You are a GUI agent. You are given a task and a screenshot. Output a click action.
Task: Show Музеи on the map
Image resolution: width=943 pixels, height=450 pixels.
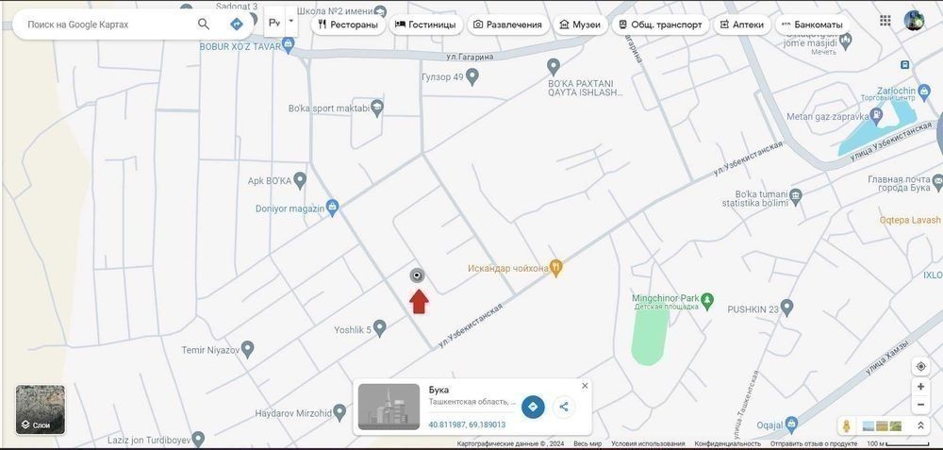(x=579, y=25)
